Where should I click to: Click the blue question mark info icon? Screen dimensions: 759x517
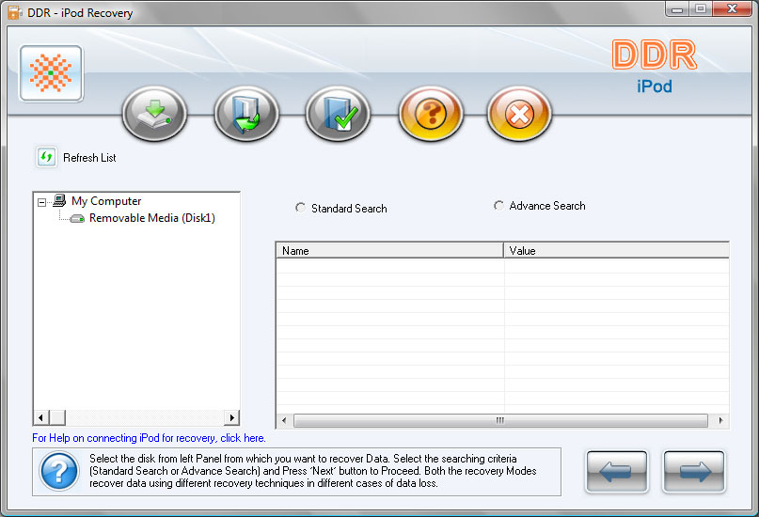click(59, 471)
